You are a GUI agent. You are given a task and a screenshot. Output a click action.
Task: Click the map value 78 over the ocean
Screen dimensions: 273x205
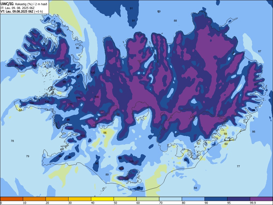12,141
